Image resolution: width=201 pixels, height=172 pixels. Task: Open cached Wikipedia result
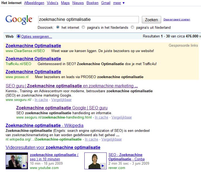click(91, 139)
